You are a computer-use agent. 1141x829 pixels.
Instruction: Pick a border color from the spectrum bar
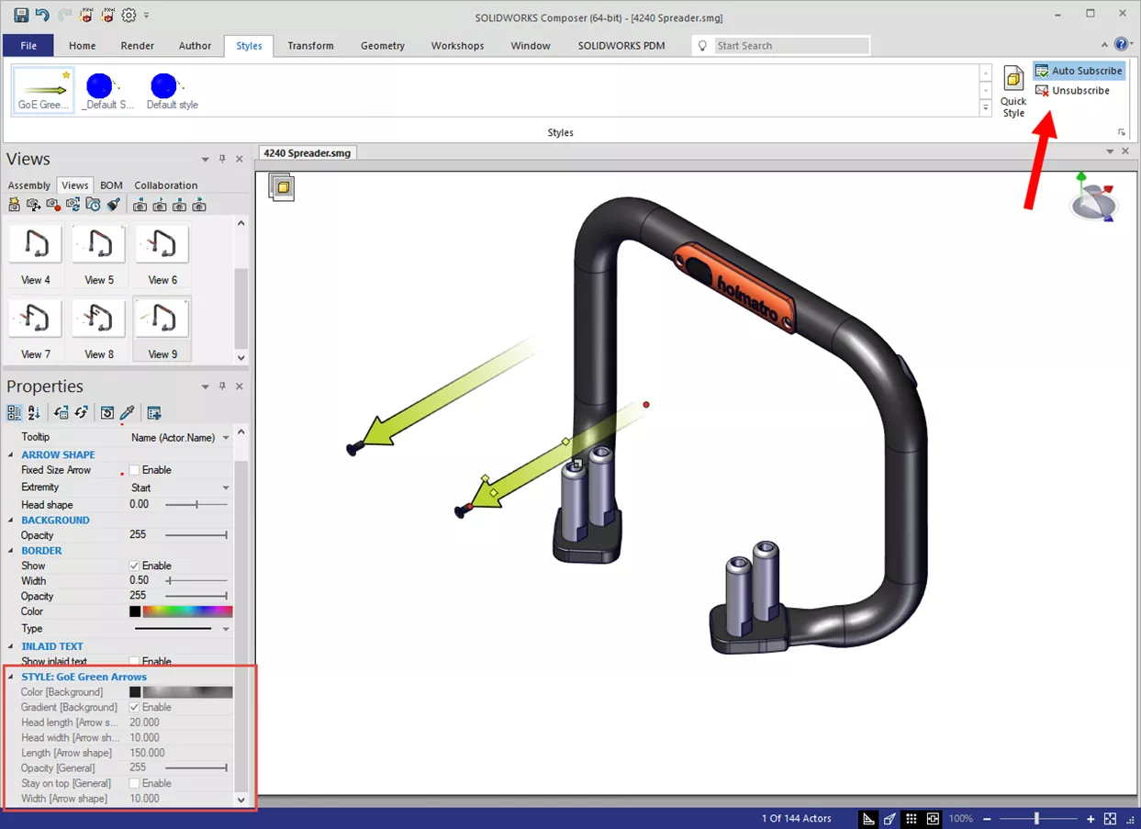187,611
